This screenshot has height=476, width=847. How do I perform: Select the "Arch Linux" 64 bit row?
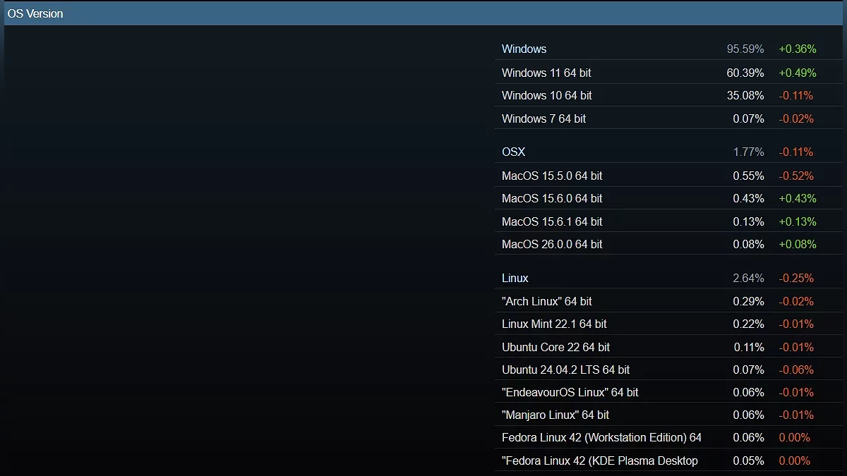668,301
